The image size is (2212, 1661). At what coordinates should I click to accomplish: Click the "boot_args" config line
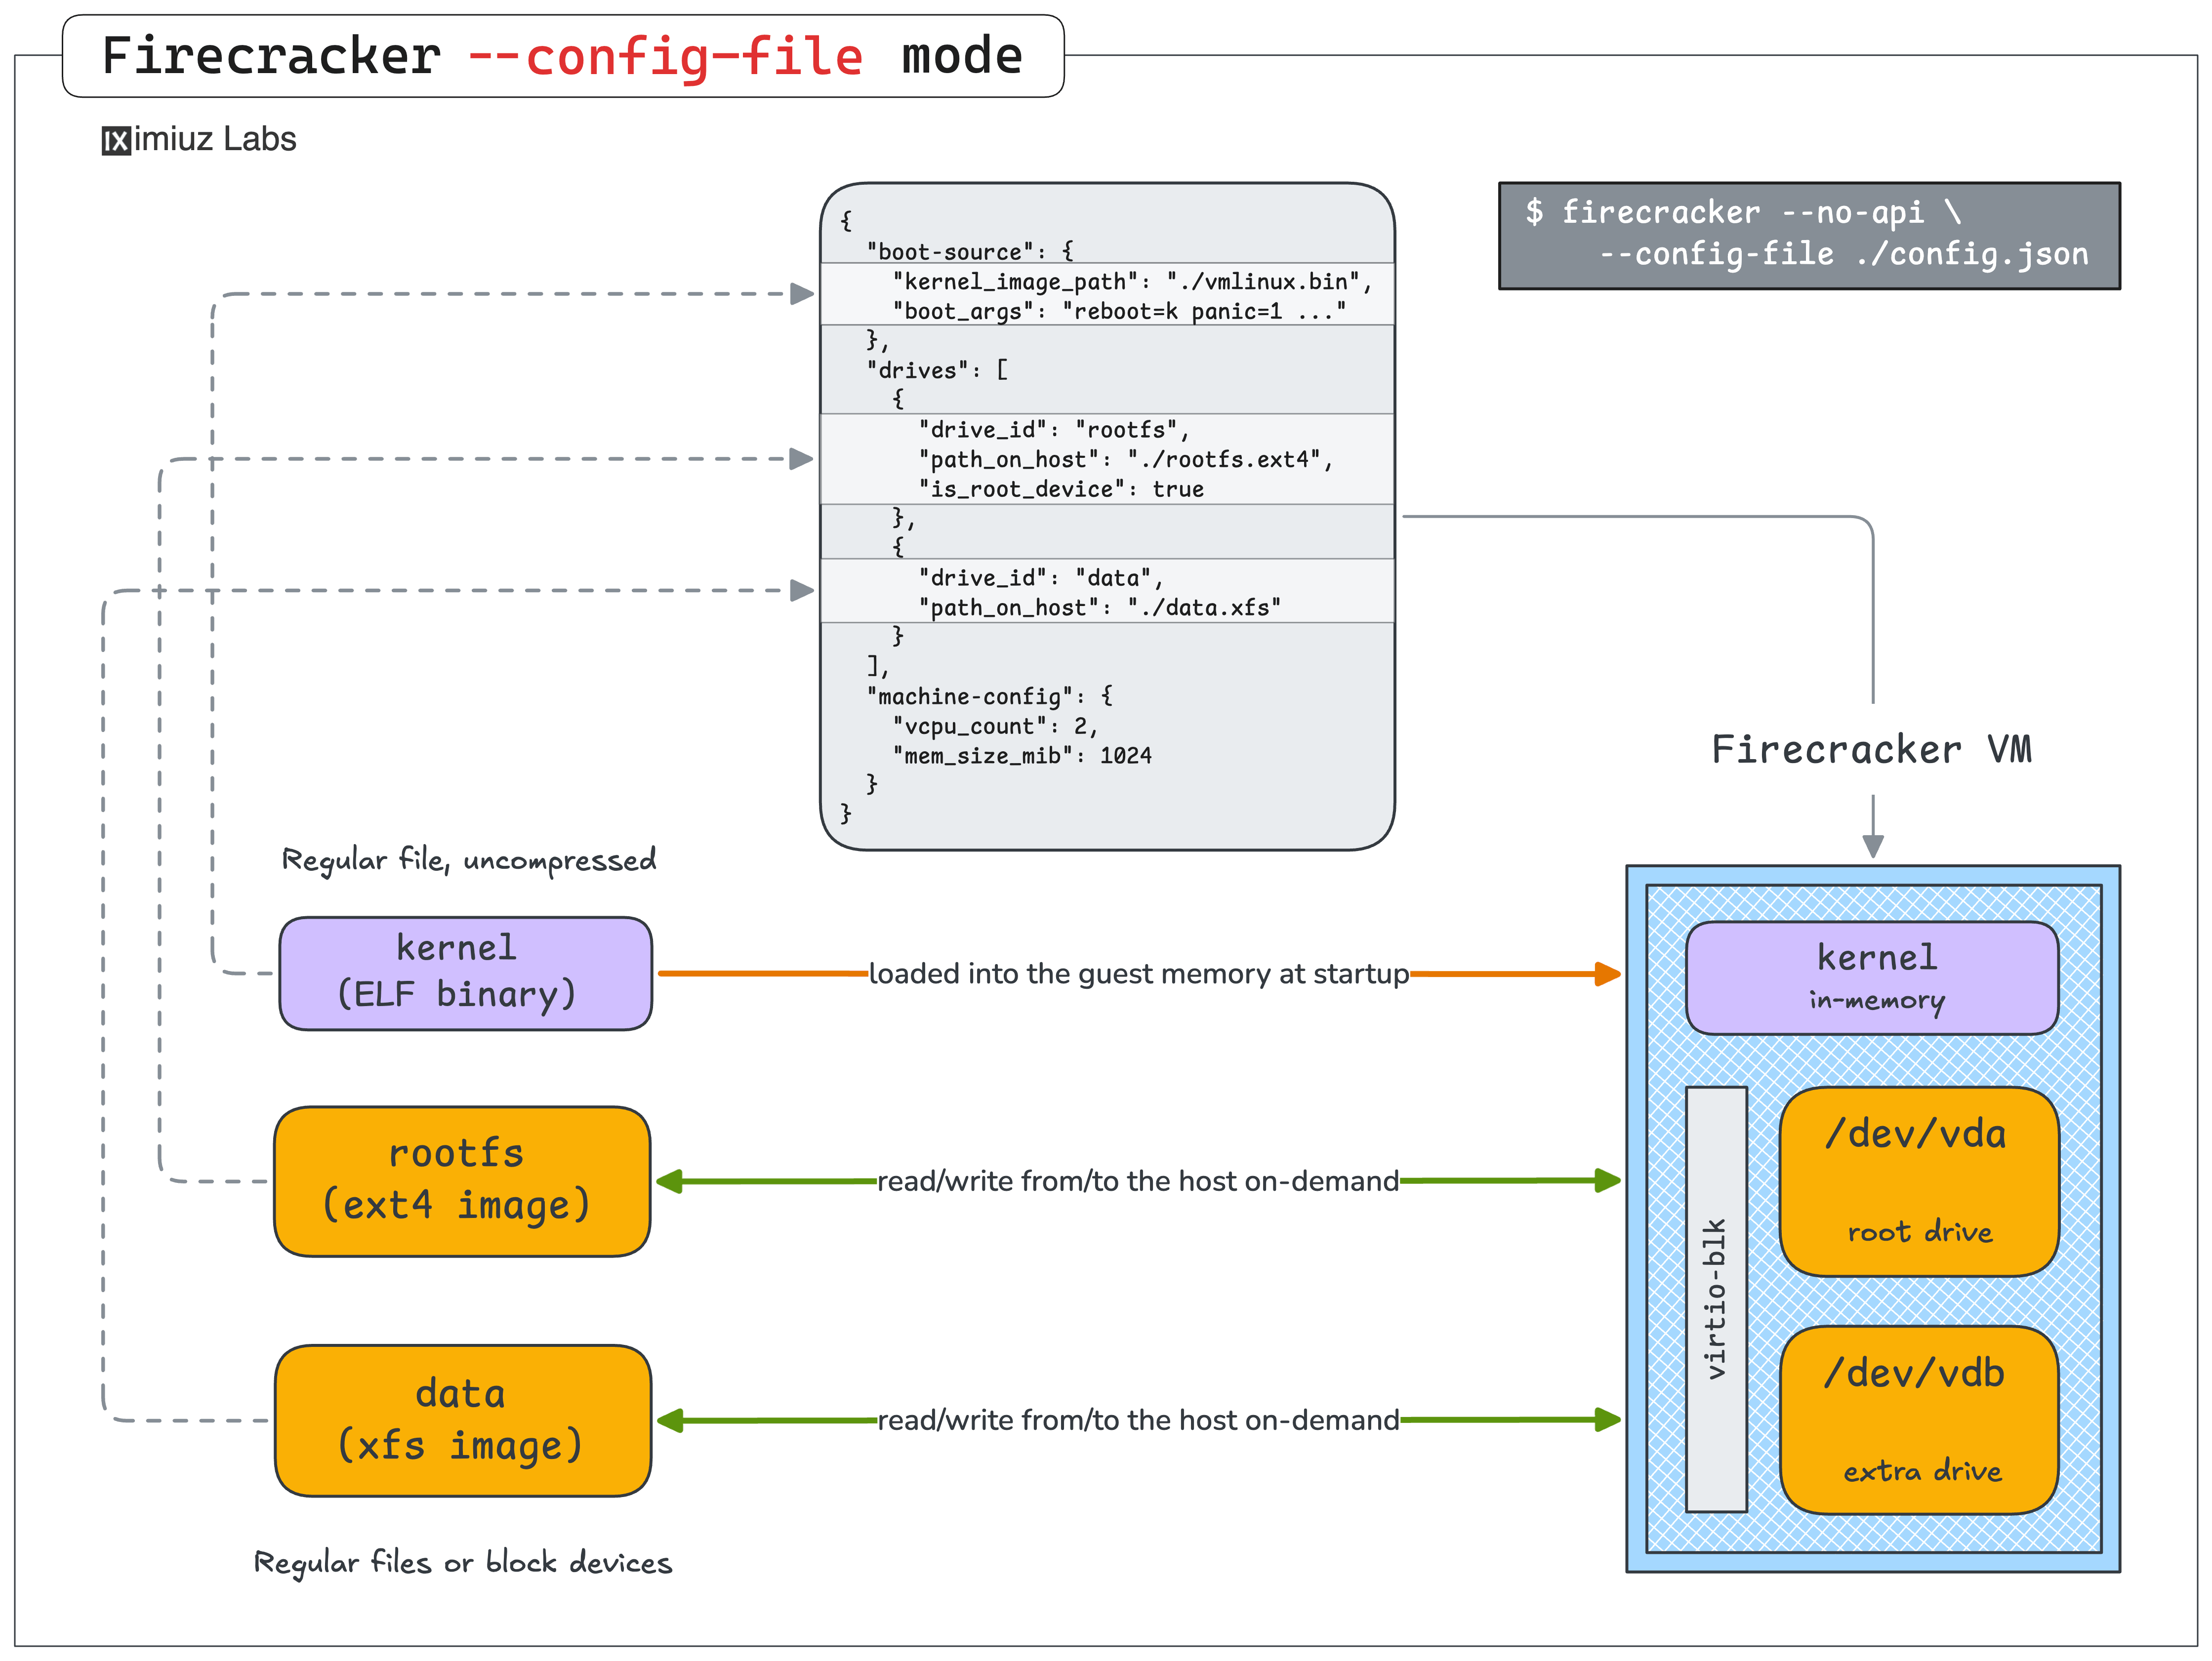point(1119,312)
